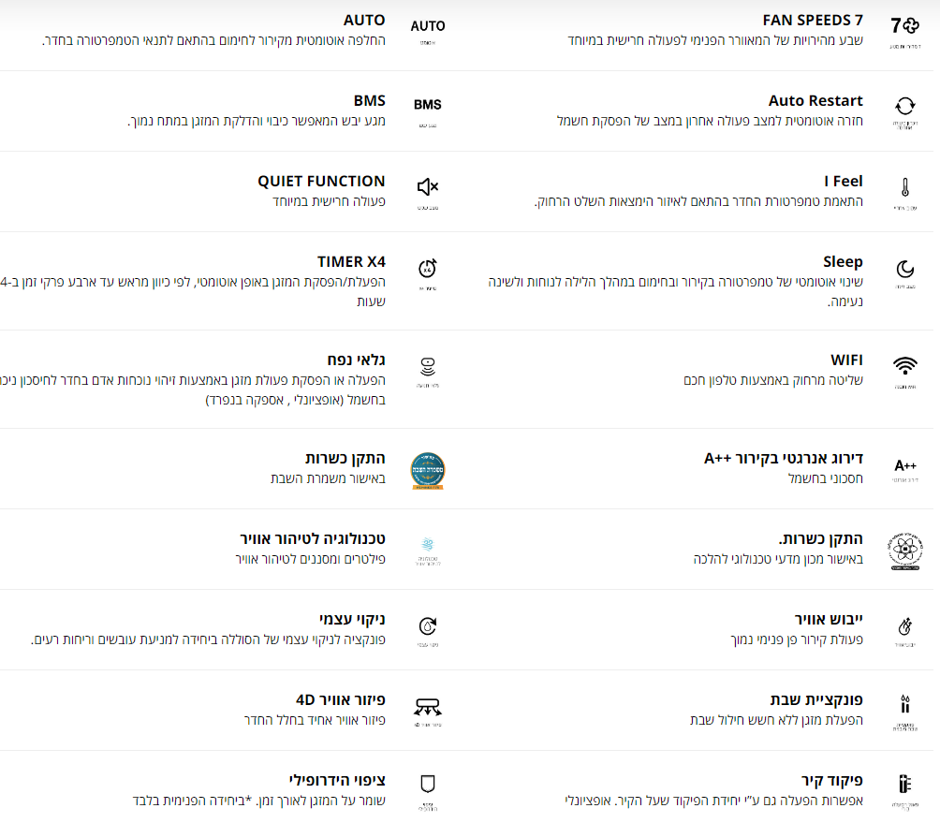Click the A++ energy rating icon

pos(904,465)
